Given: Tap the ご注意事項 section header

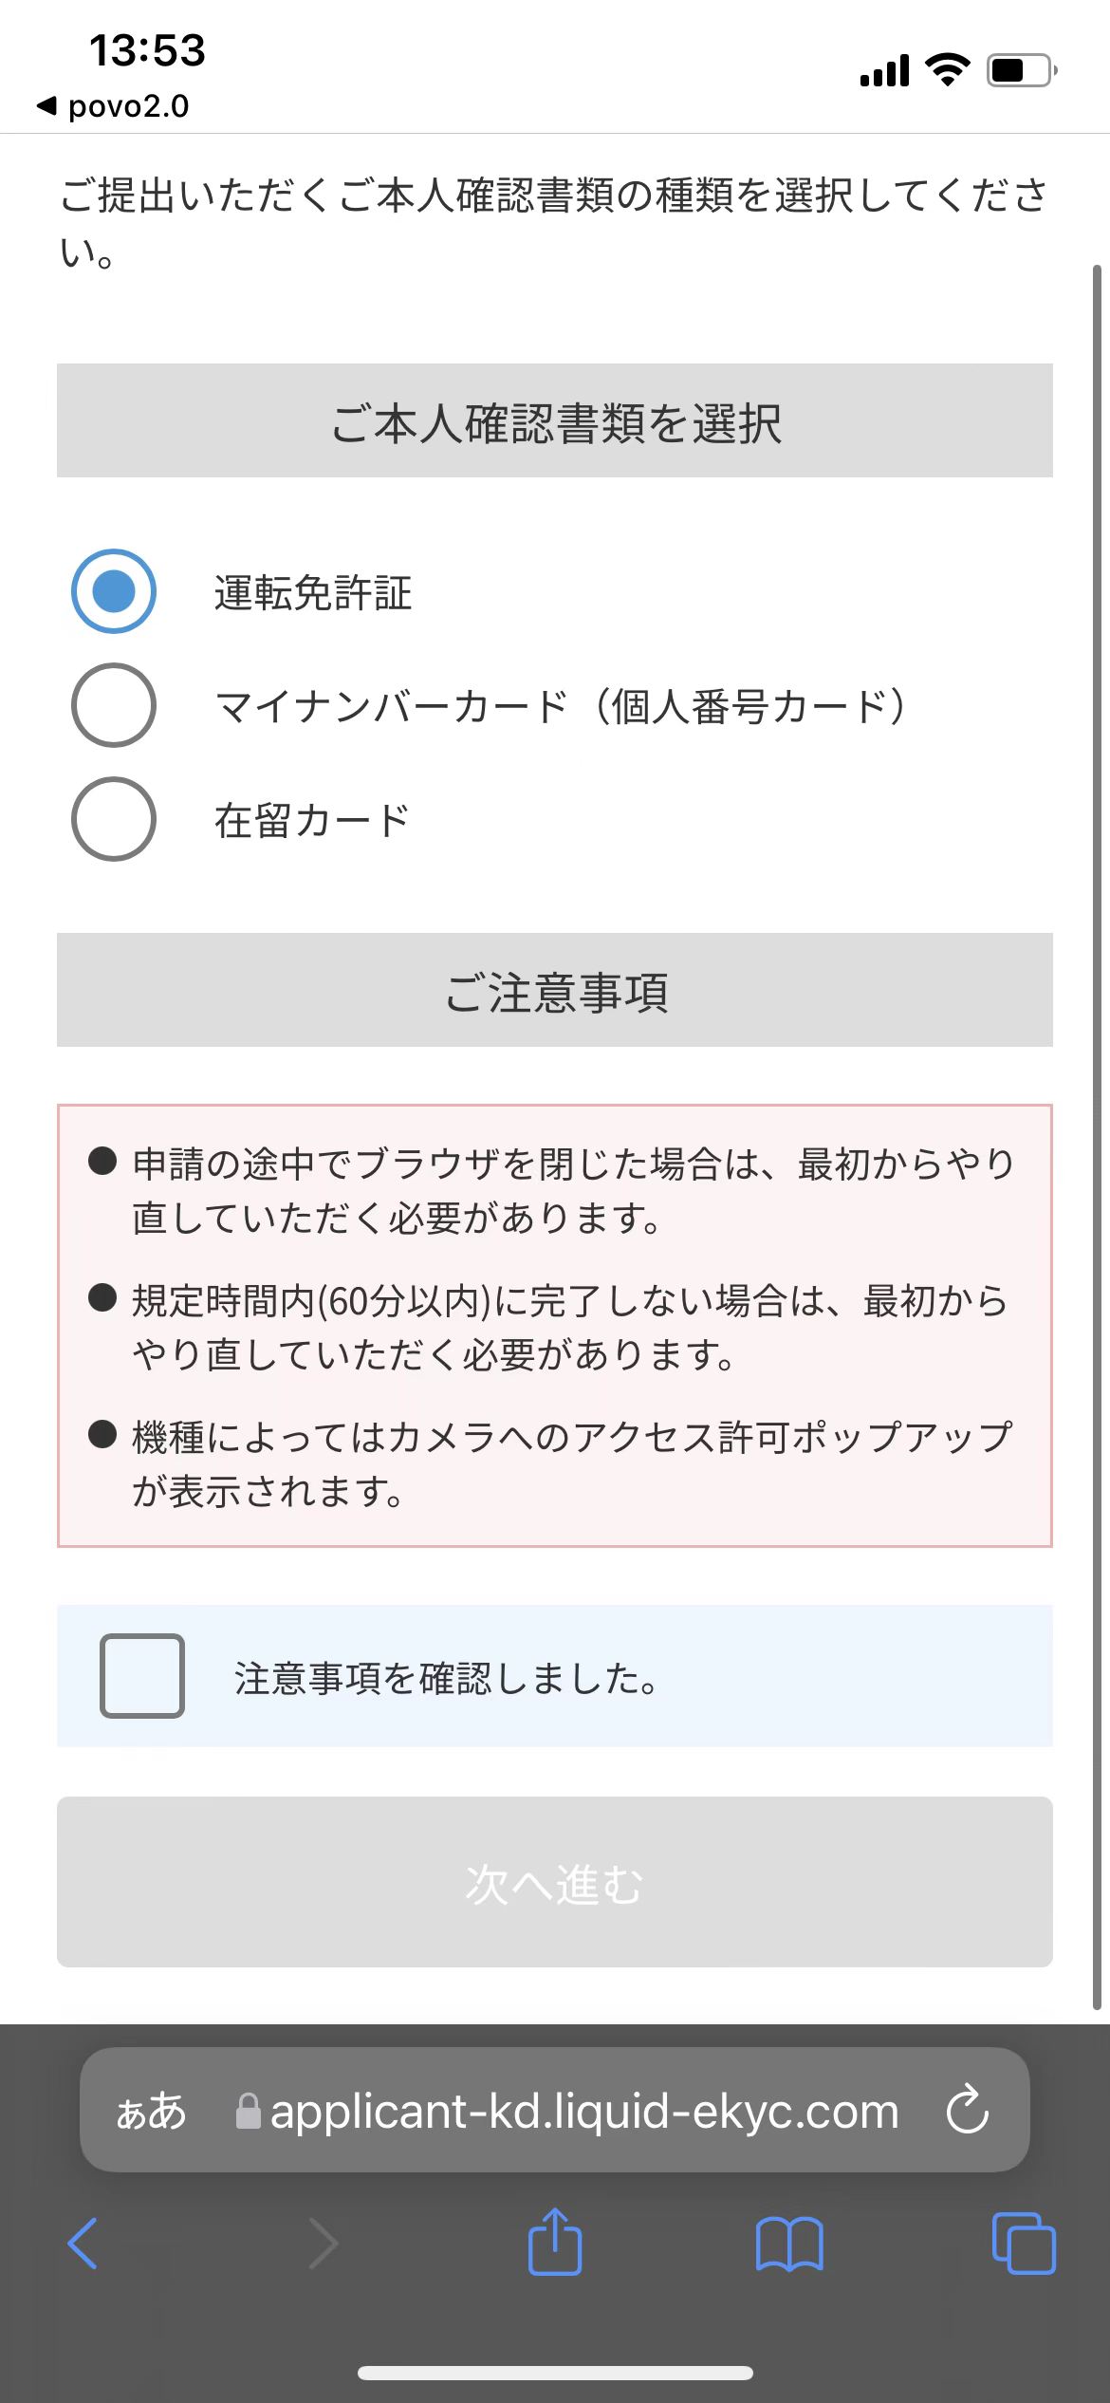Looking at the screenshot, I should [x=555, y=990].
